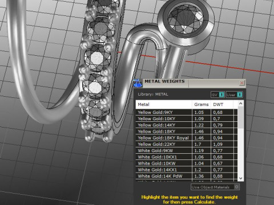Select the White Gold:10KW row
This screenshot has width=274, height=205.
click(x=187, y=163)
